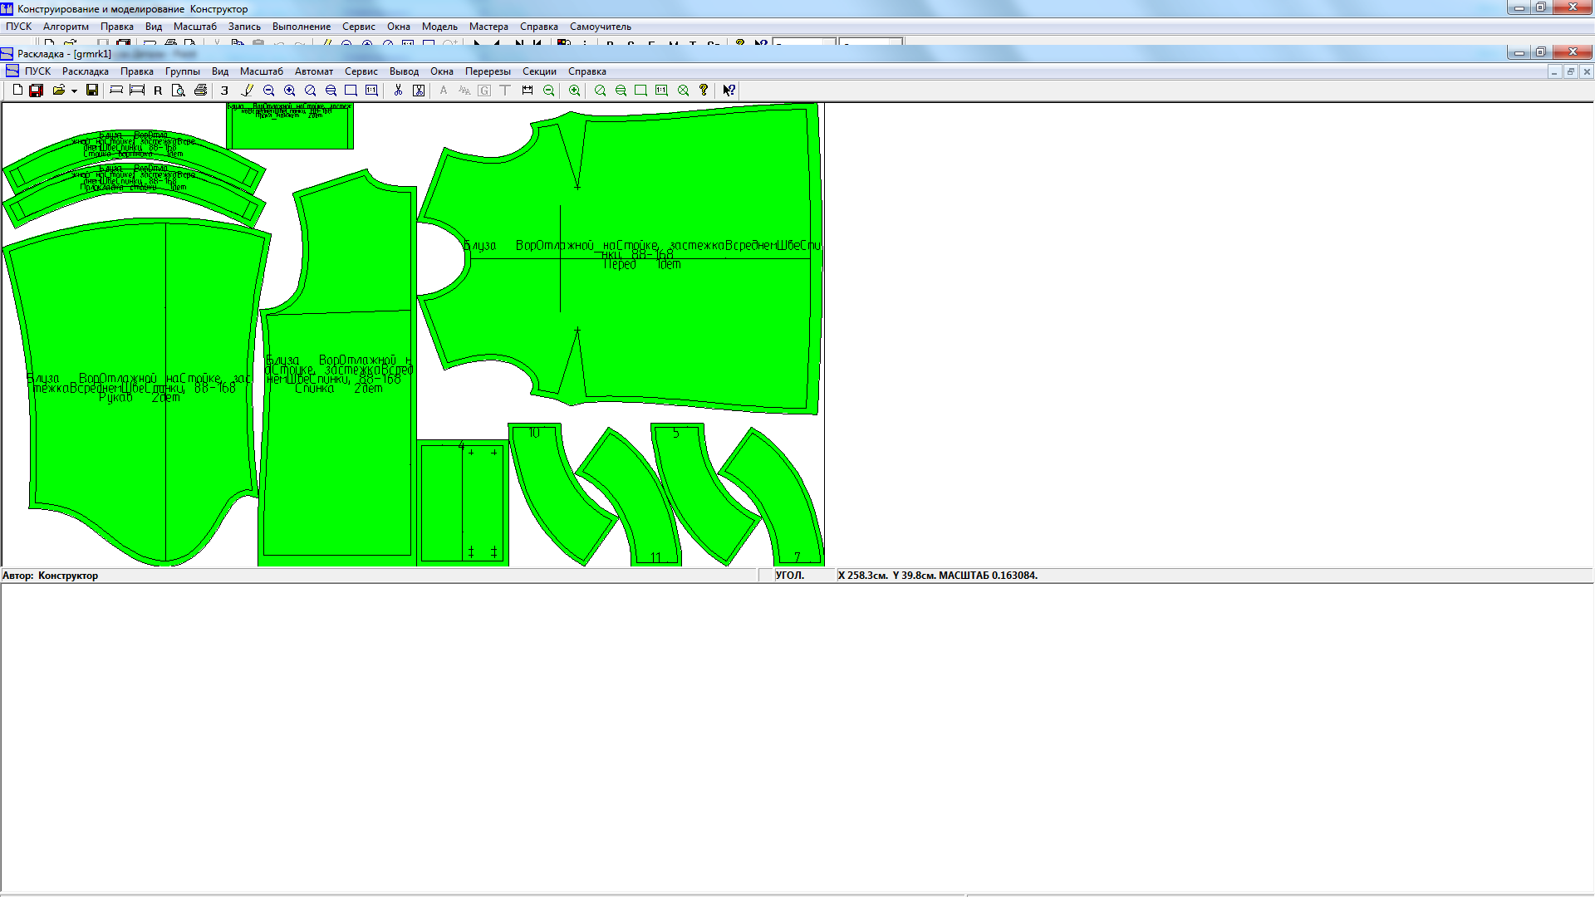
Task: Click the numeral 3 toolbar icon
Action: point(224,91)
